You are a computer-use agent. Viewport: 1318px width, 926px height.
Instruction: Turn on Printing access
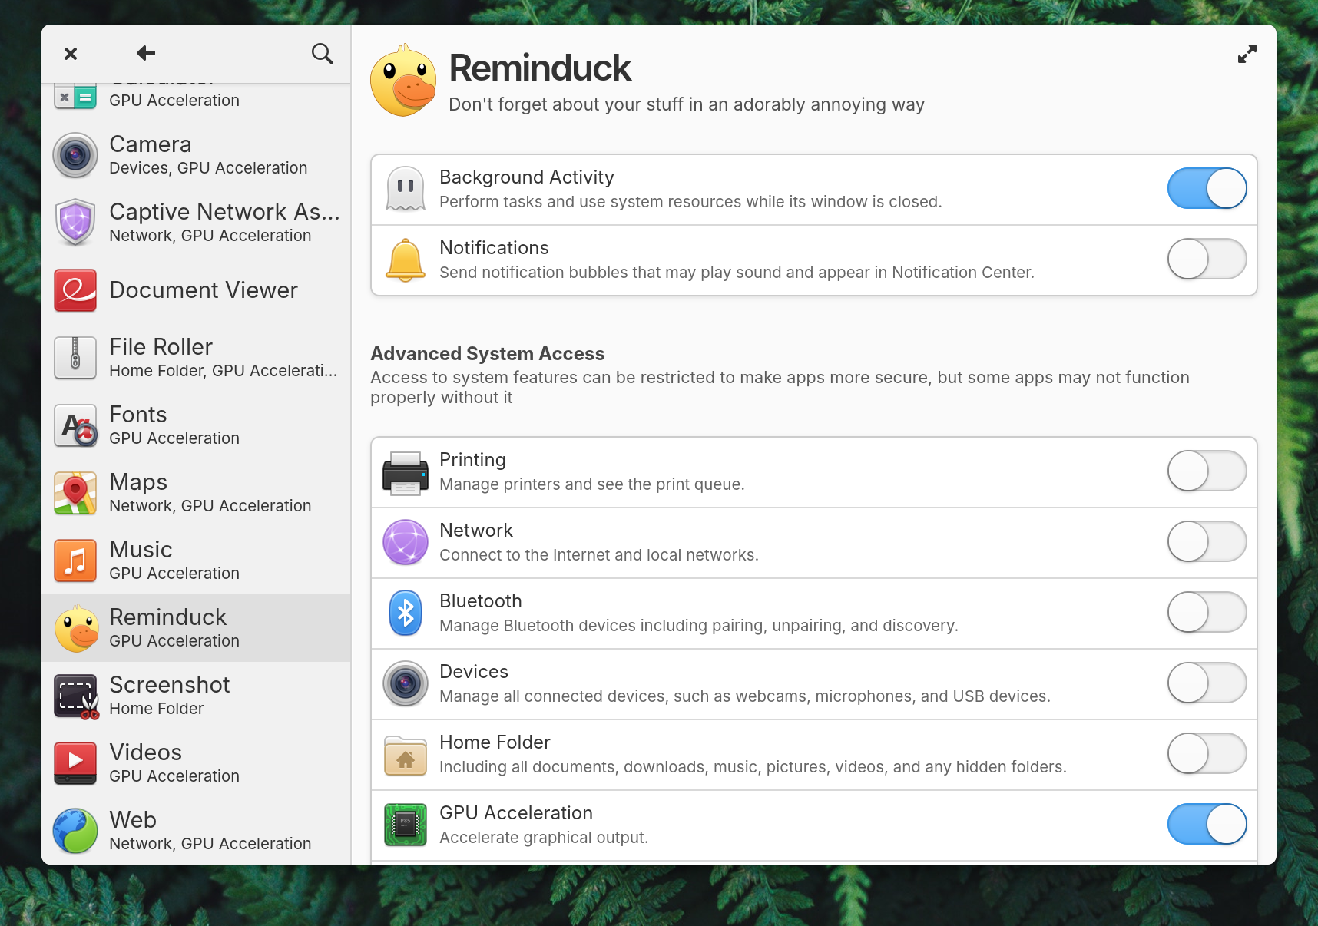click(1206, 471)
